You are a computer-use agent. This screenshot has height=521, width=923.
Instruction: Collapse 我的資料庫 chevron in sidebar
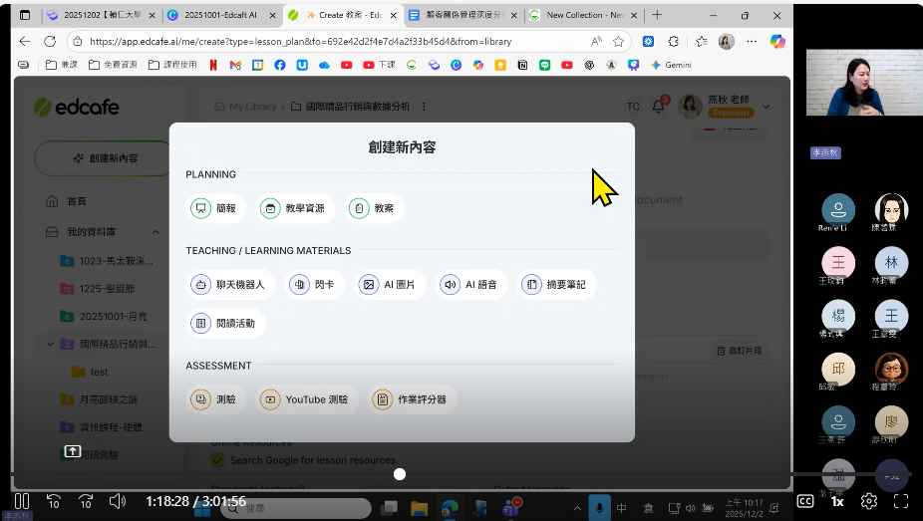tap(155, 232)
